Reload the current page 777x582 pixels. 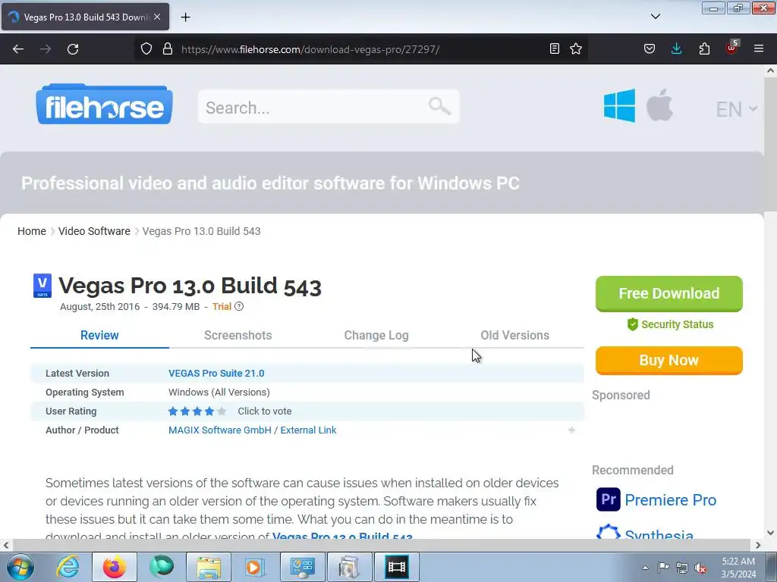coord(73,49)
